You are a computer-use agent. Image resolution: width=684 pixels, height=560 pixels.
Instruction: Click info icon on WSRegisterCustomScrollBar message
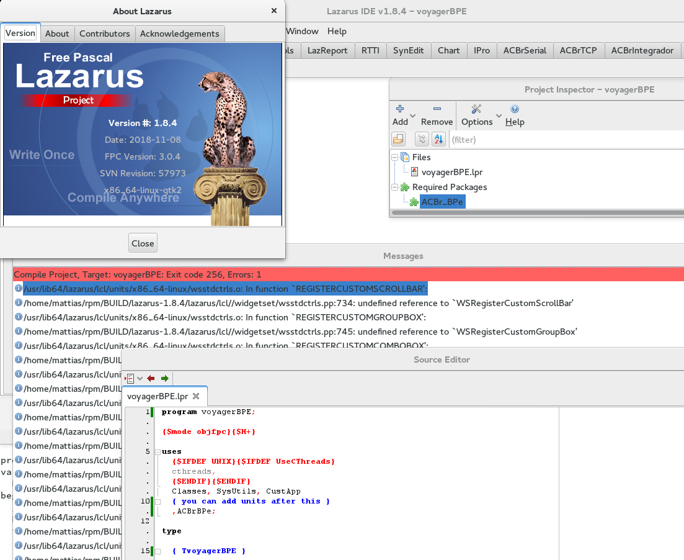tap(19, 303)
